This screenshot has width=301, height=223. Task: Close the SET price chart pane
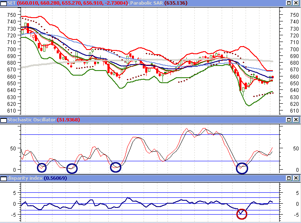pyautogui.click(x=296, y=3)
